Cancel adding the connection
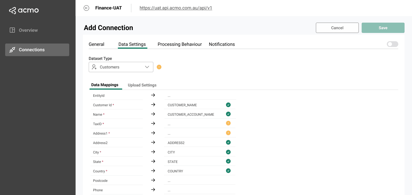412x195 pixels. pyautogui.click(x=337, y=28)
